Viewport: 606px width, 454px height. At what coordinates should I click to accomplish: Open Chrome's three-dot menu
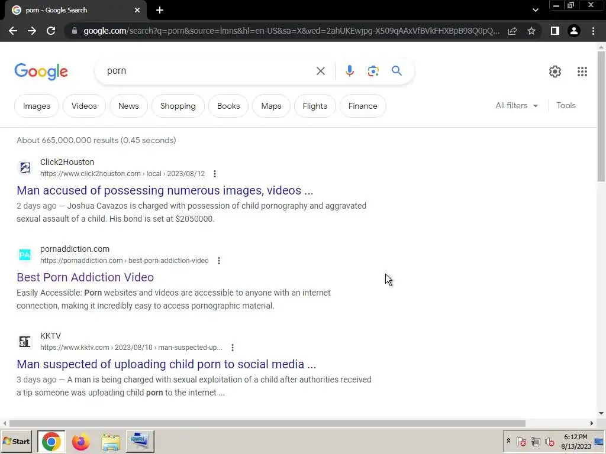tap(593, 31)
